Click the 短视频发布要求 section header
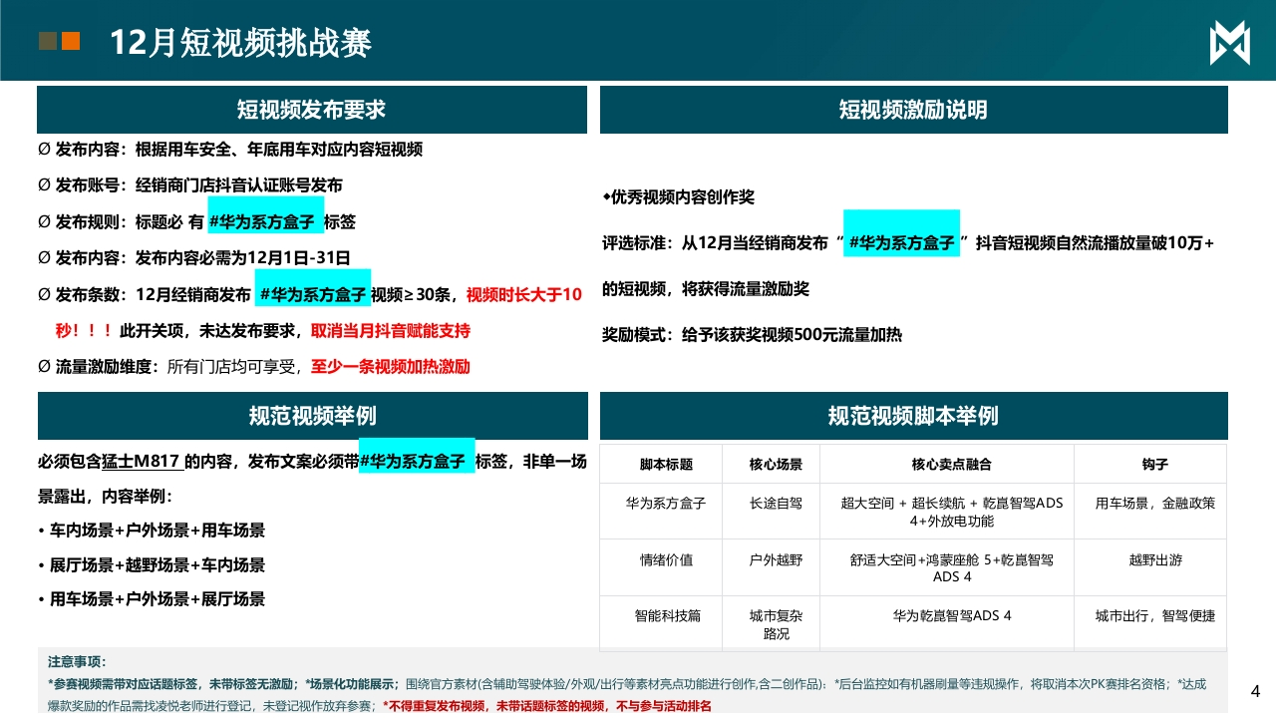The image size is (1276, 718). 311,110
